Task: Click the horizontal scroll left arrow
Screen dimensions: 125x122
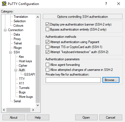Action: pyautogui.click(x=4, y=110)
